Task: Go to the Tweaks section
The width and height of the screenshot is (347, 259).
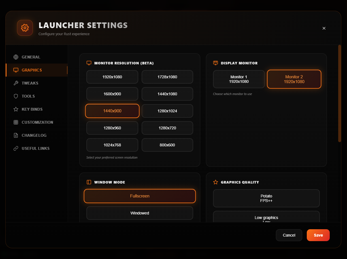Action: point(30,83)
